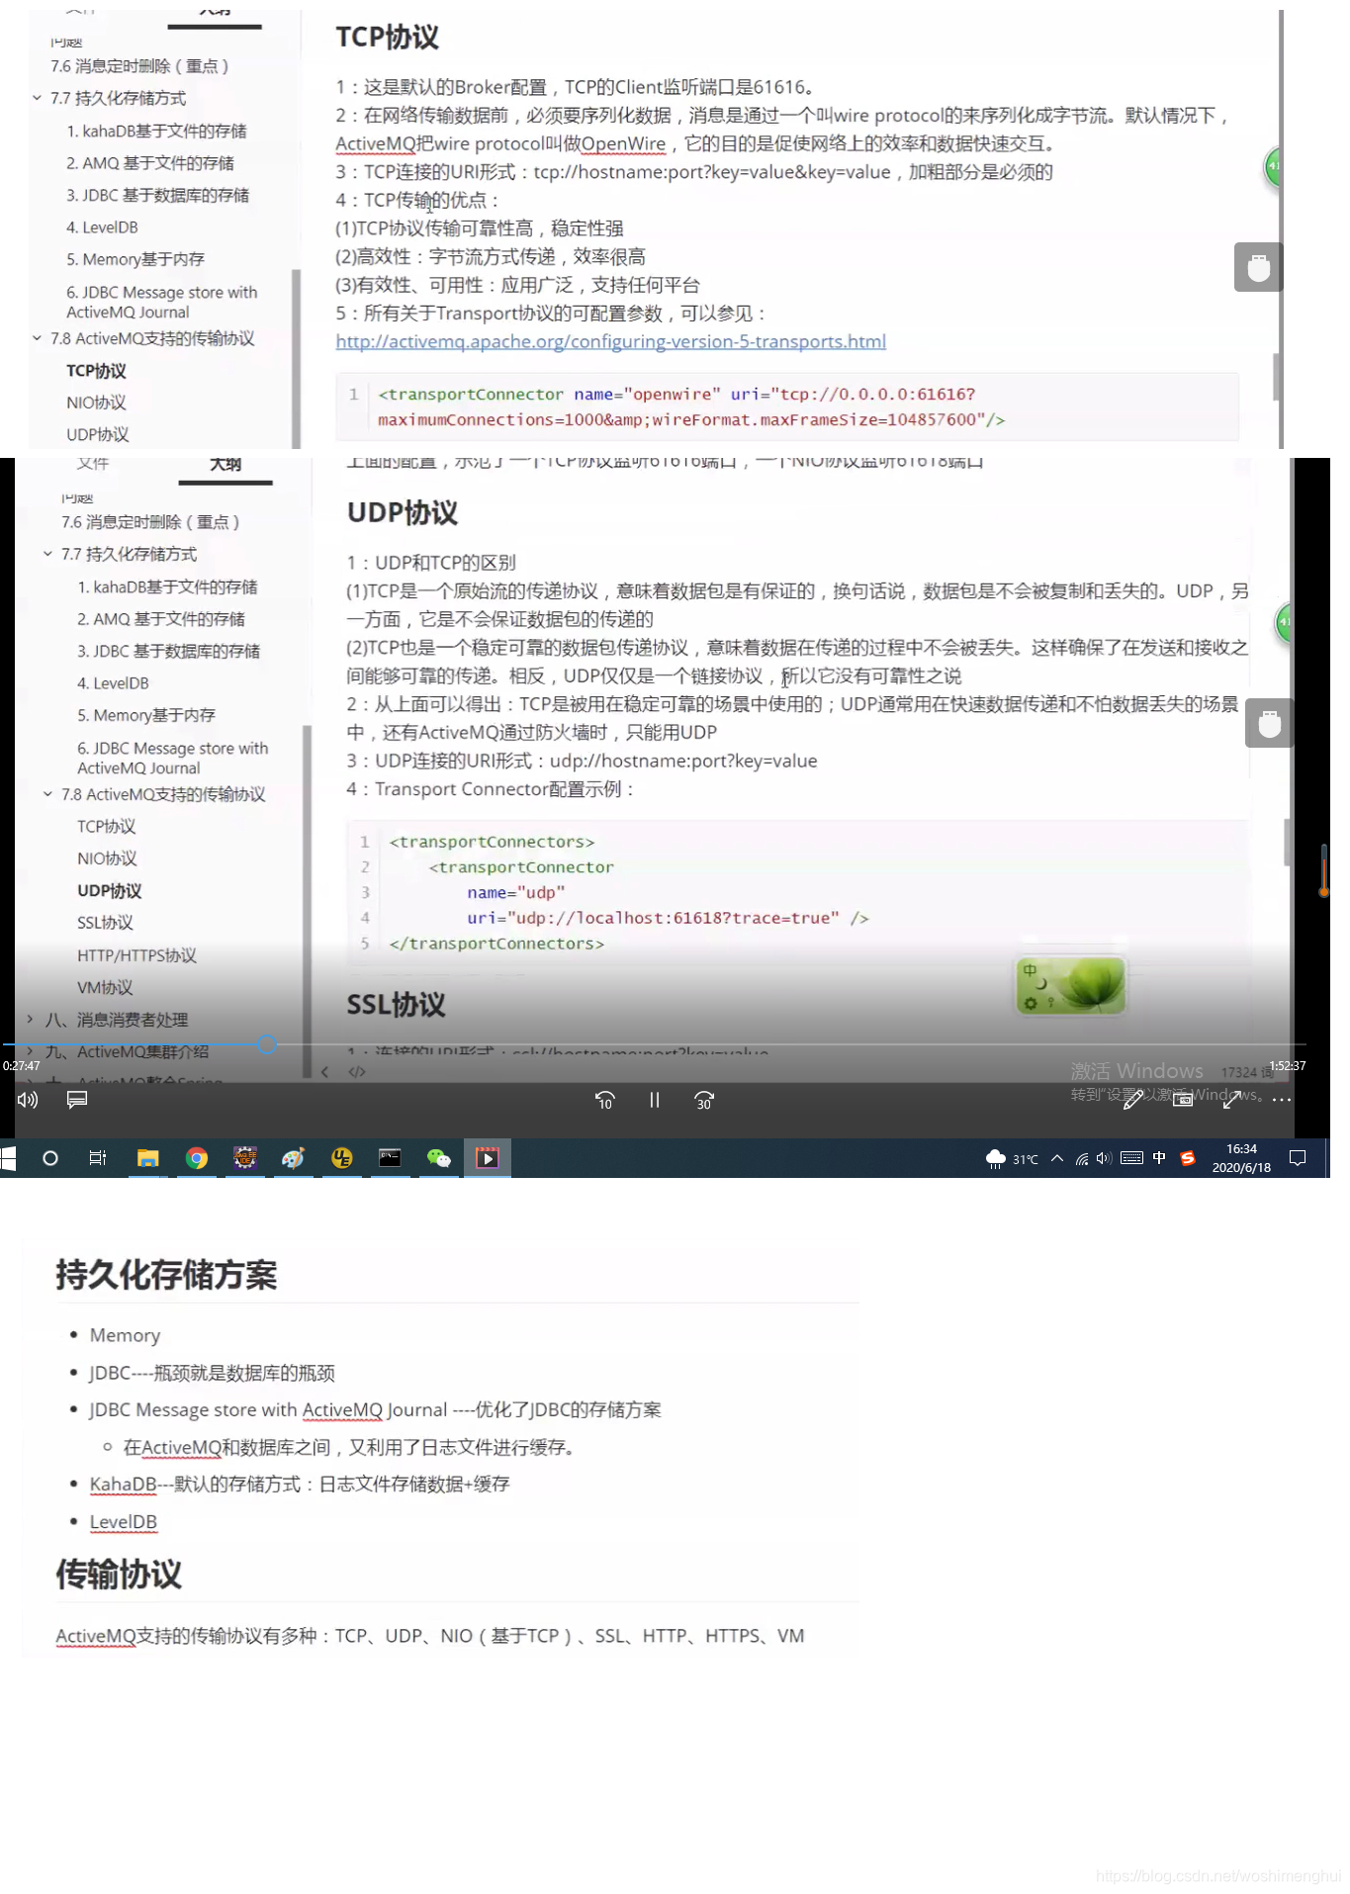Click the 31°C weather tray item
1350x1894 pixels.
pos(1012,1159)
